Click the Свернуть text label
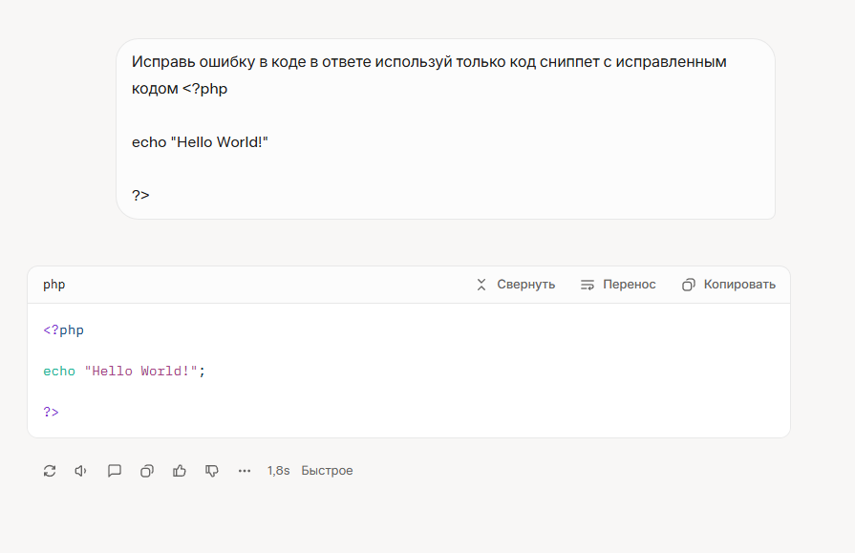This screenshot has width=855, height=553. (x=525, y=285)
